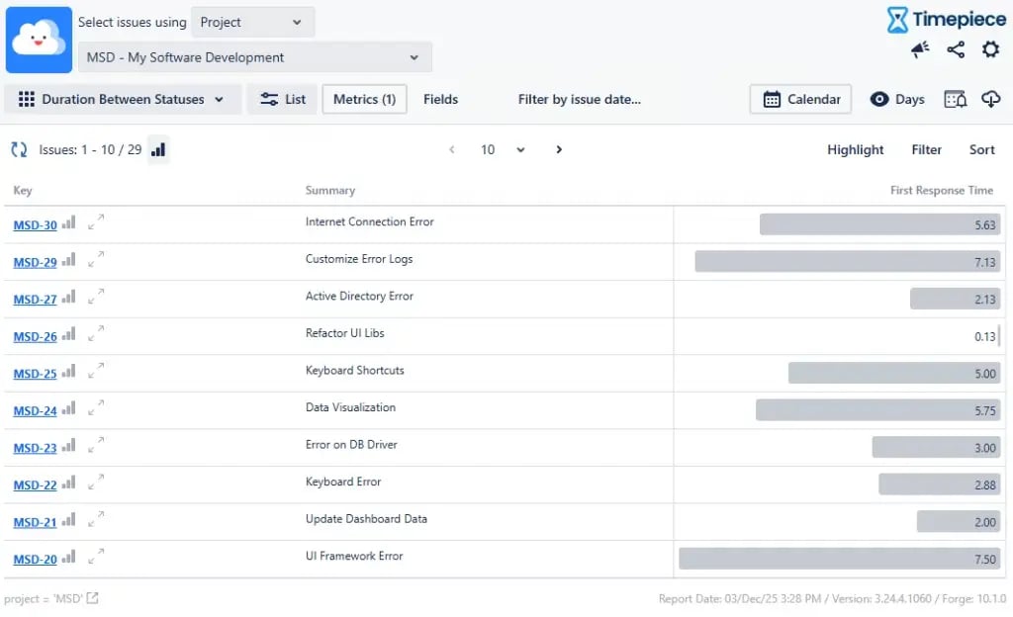
Task: Open the Metrics (1) tab
Action: [364, 99]
